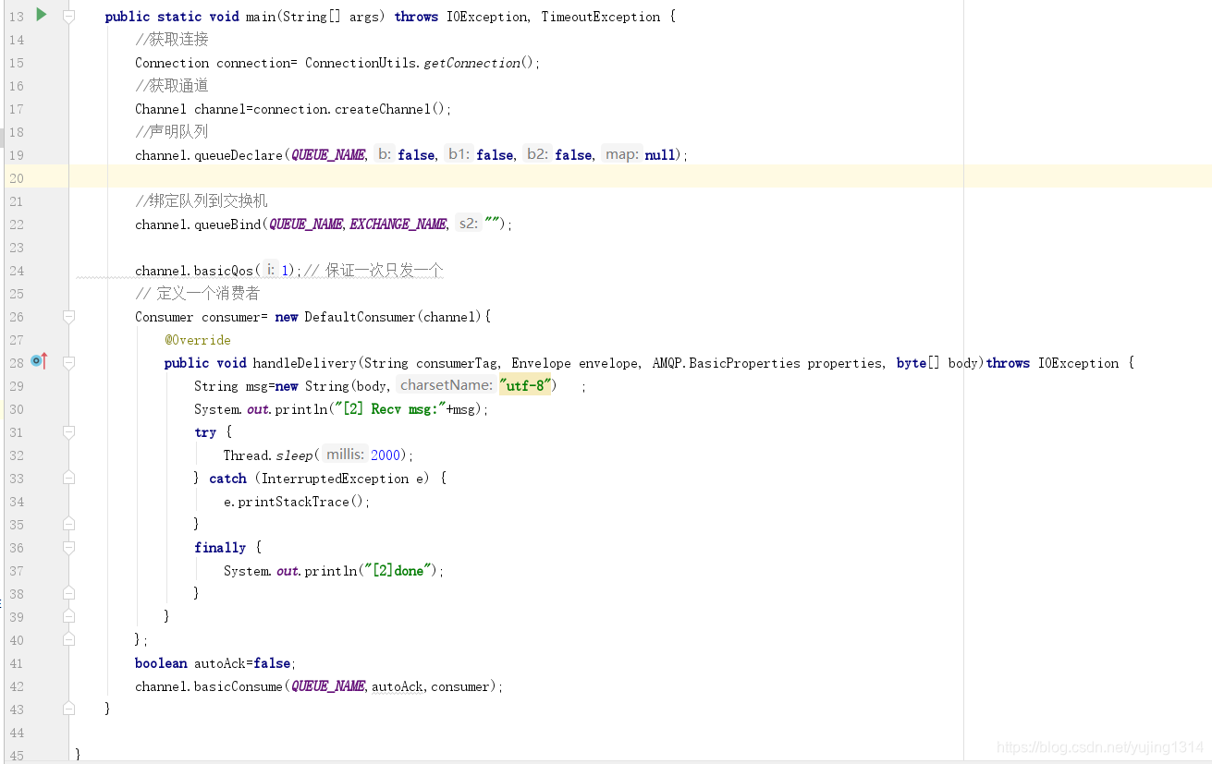Click the 'map:' parameter hint
1212x764 pixels.
[622, 154]
